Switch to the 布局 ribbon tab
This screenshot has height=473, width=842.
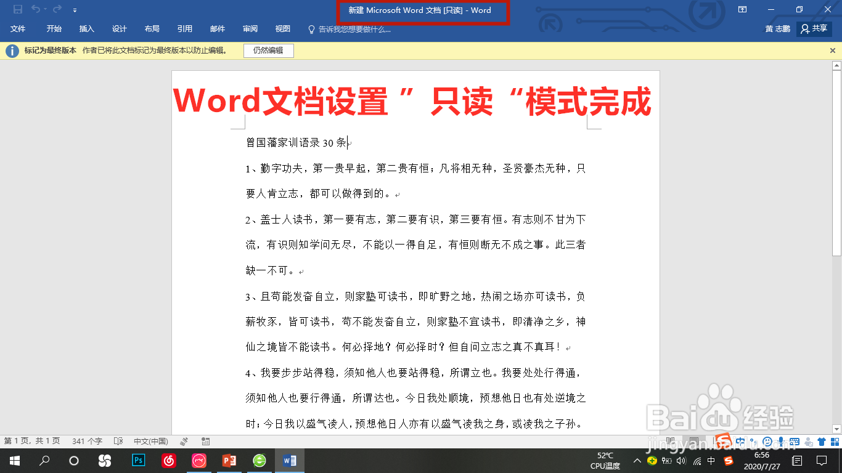click(152, 29)
